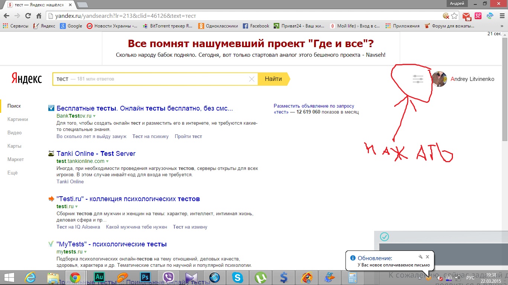This screenshot has width=508, height=285.
Task: Open uTorrent from the taskbar
Action: (261, 278)
